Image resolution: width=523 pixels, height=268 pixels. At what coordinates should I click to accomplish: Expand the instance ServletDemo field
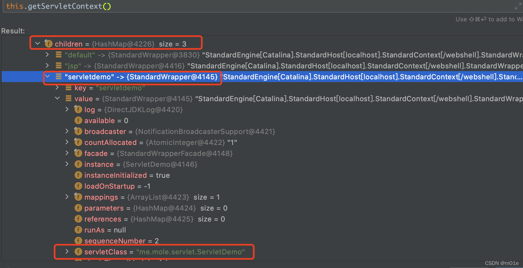[67, 164]
